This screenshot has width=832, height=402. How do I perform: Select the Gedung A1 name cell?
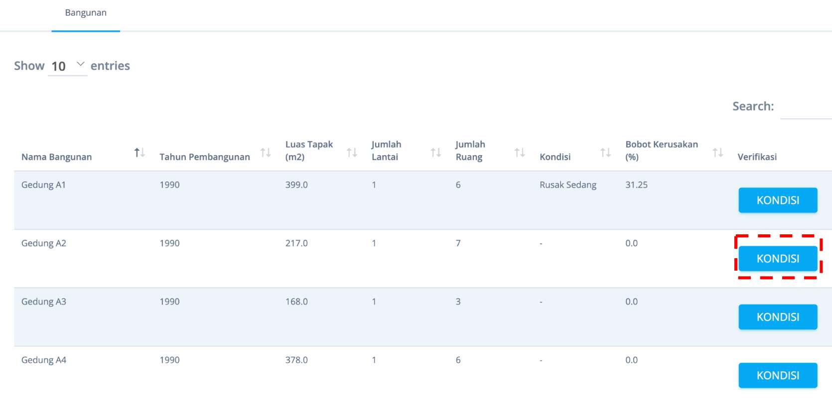click(44, 185)
